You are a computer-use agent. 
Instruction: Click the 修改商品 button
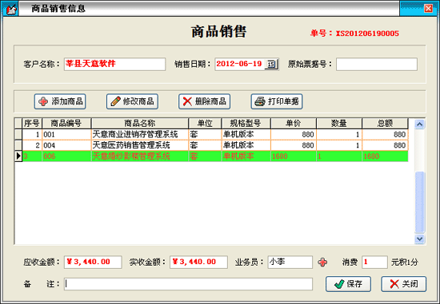[x=132, y=101]
